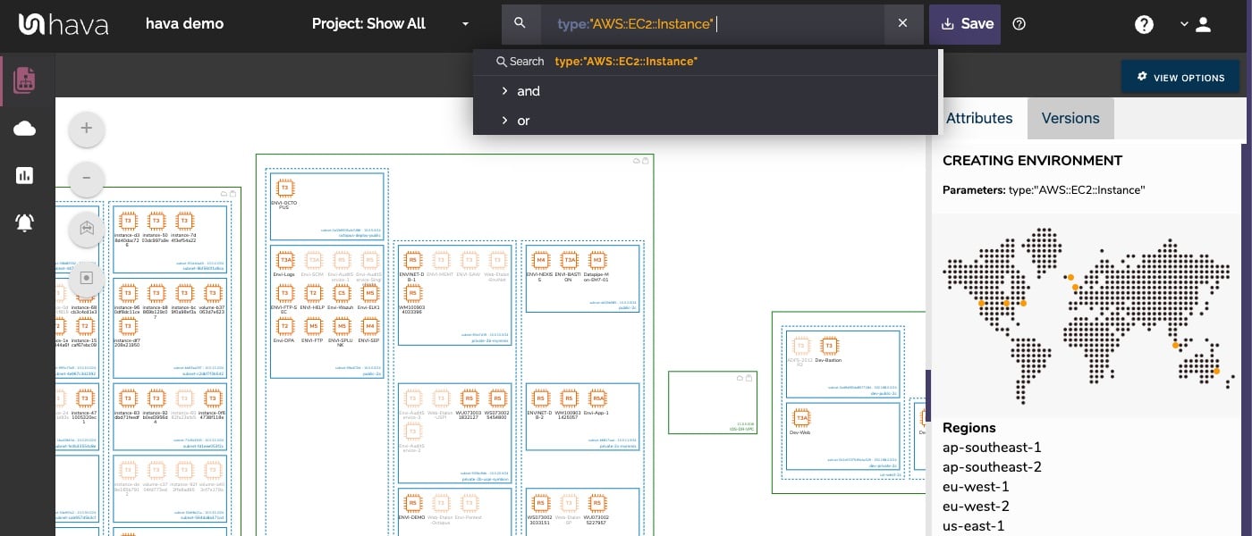Expand the "or" search operator
Image resolution: width=1252 pixels, height=536 pixels.
706,121
